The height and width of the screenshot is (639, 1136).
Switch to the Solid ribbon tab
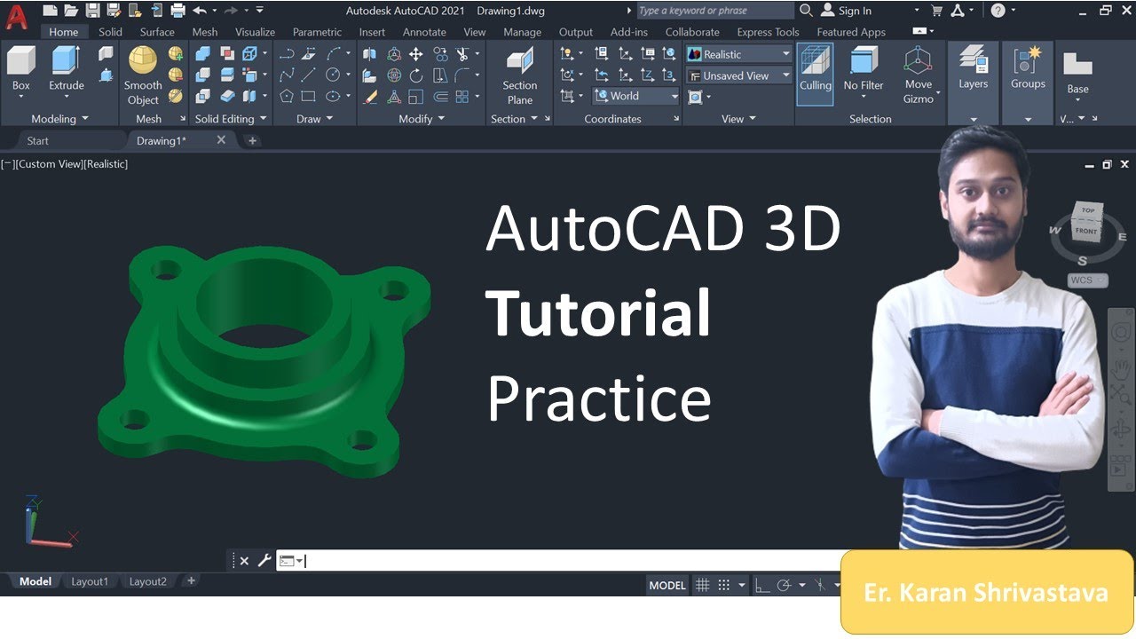coord(110,32)
